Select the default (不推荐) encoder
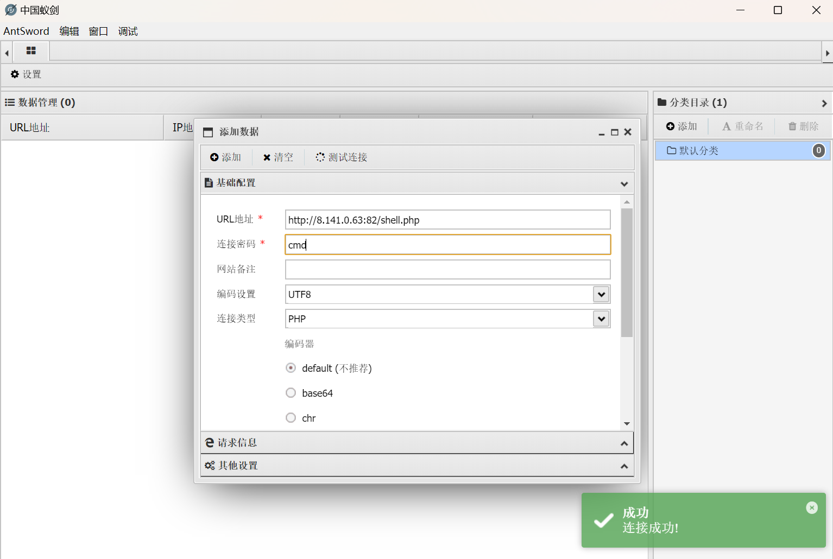This screenshot has height=559, width=833. click(291, 368)
